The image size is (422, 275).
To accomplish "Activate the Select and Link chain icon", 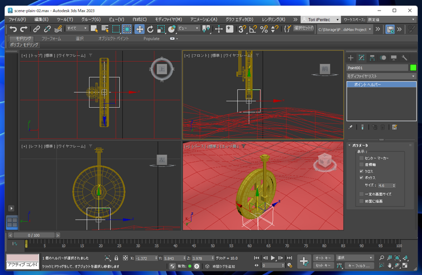I will click(x=36, y=29).
